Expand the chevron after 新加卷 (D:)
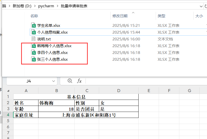The image size is (207, 139). point(35,6)
